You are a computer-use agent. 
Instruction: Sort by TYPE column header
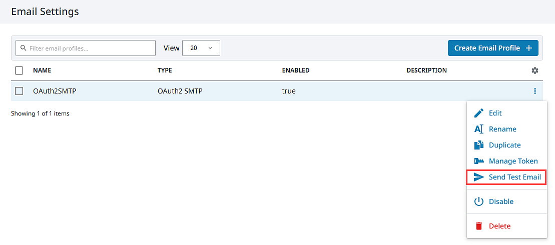[165, 70]
